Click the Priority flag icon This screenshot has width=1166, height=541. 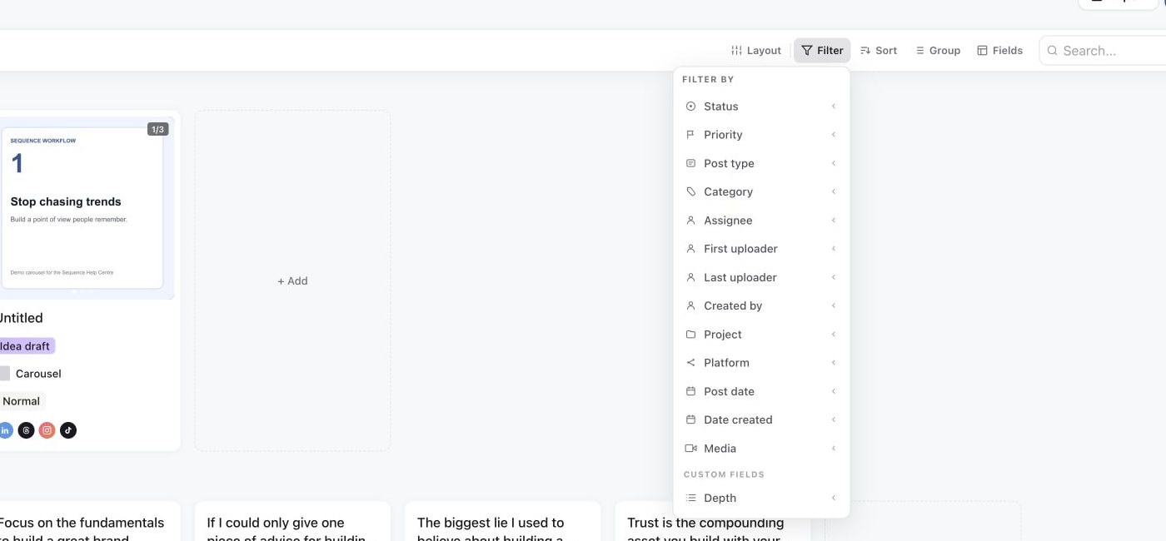(x=690, y=135)
